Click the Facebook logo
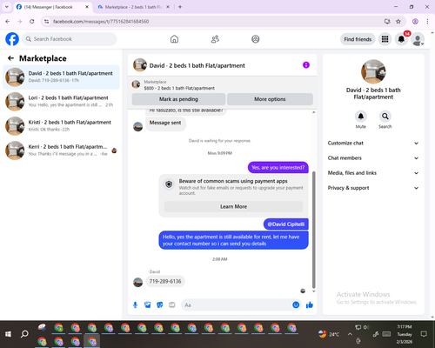 coord(12,39)
